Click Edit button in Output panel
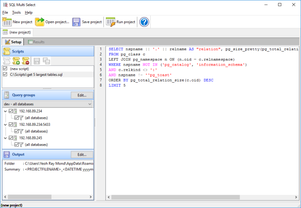 point(82,154)
